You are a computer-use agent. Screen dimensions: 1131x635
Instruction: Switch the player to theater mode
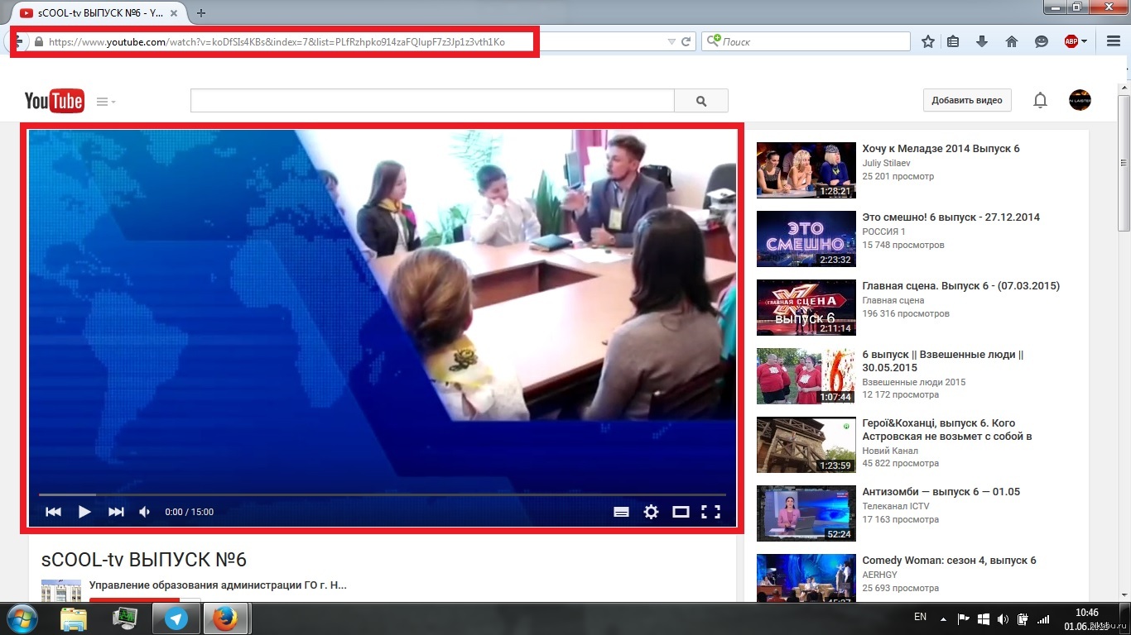[x=681, y=512]
